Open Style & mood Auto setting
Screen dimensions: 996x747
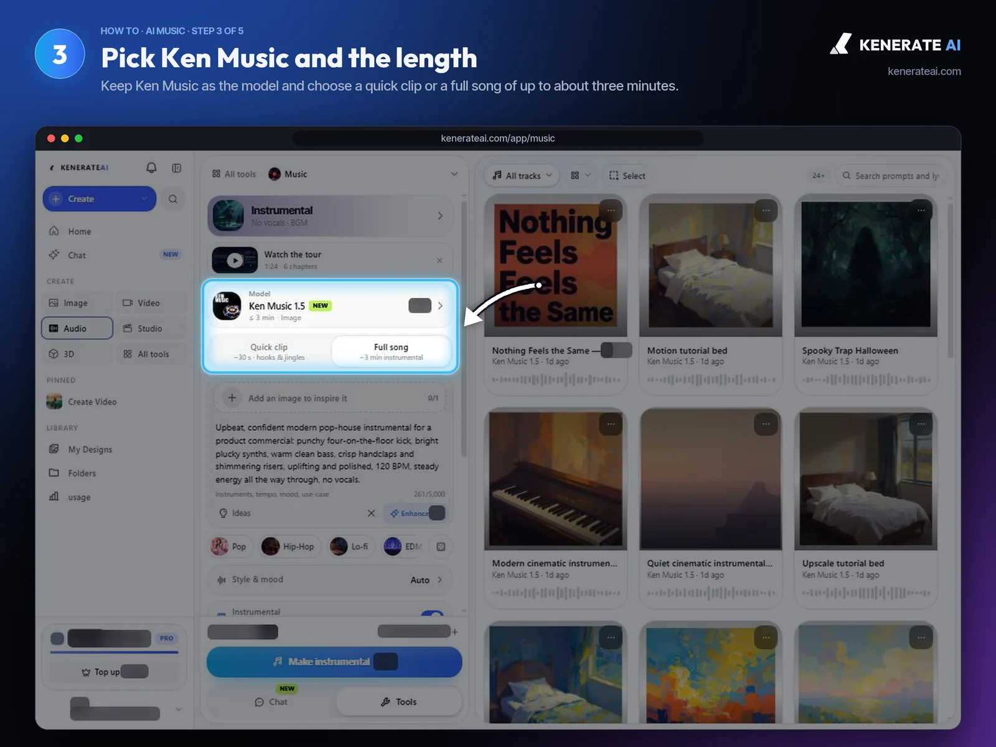click(331, 580)
